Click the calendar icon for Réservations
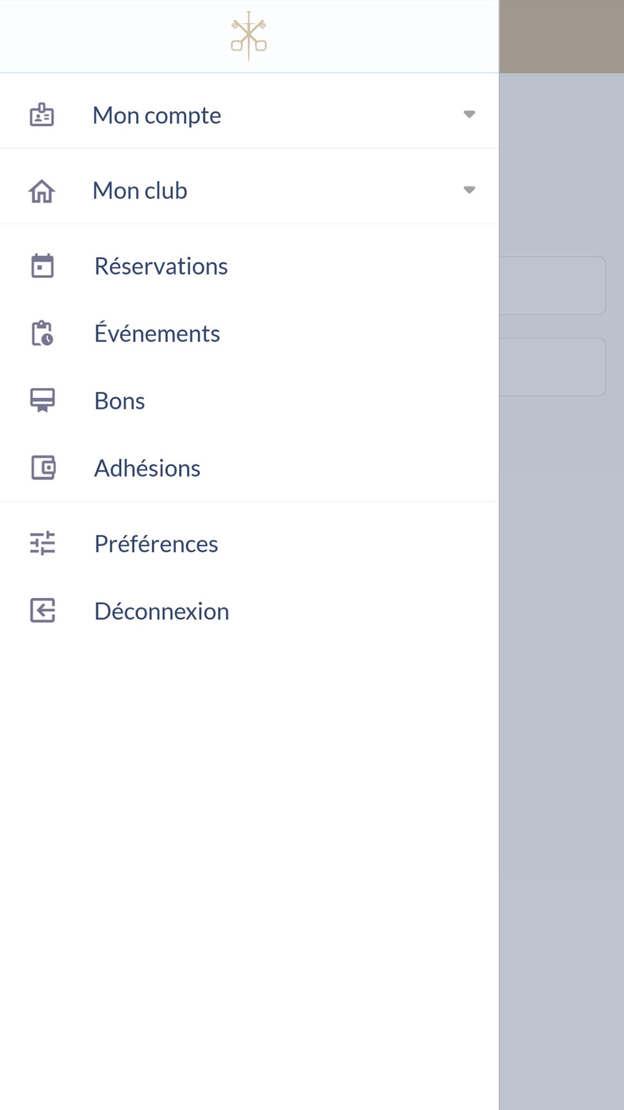Screen dimensions: 624x1110 pos(42,266)
